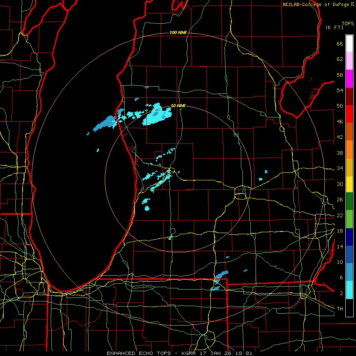356x356 pixels.
Task: Click the "18" value on the scale
Action: click(340, 231)
